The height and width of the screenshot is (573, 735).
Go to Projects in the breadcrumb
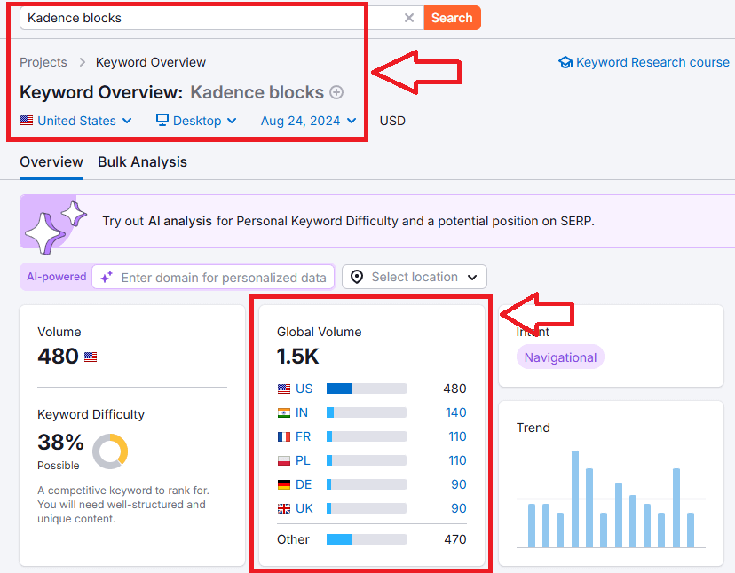pos(43,62)
